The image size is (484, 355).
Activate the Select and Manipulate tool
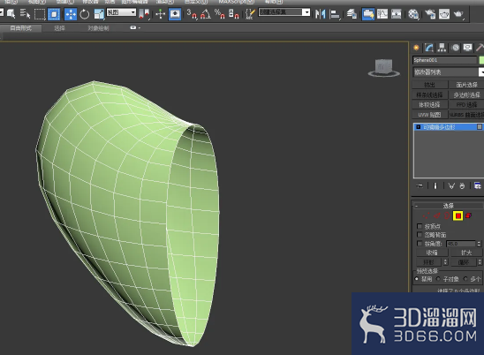click(161, 14)
